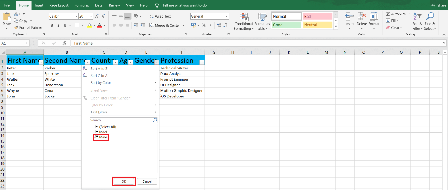Apply the Neutral cell style
The image size is (448, 190).
pyautogui.click(x=317, y=25)
